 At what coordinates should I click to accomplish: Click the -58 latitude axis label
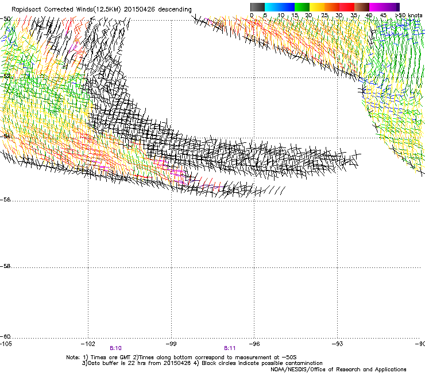(x=5, y=266)
